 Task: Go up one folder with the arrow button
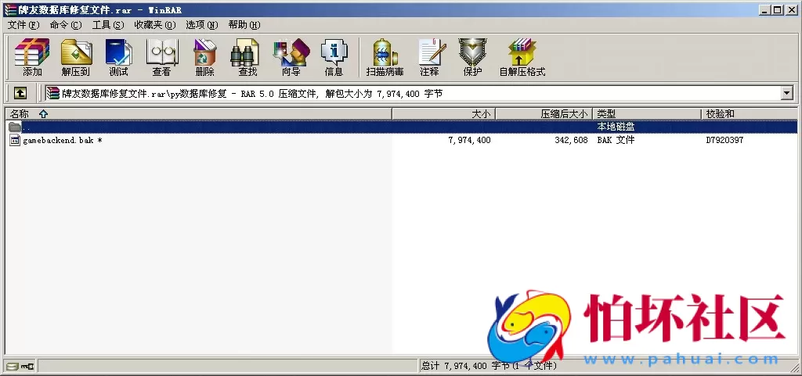(x=20, y=93)
